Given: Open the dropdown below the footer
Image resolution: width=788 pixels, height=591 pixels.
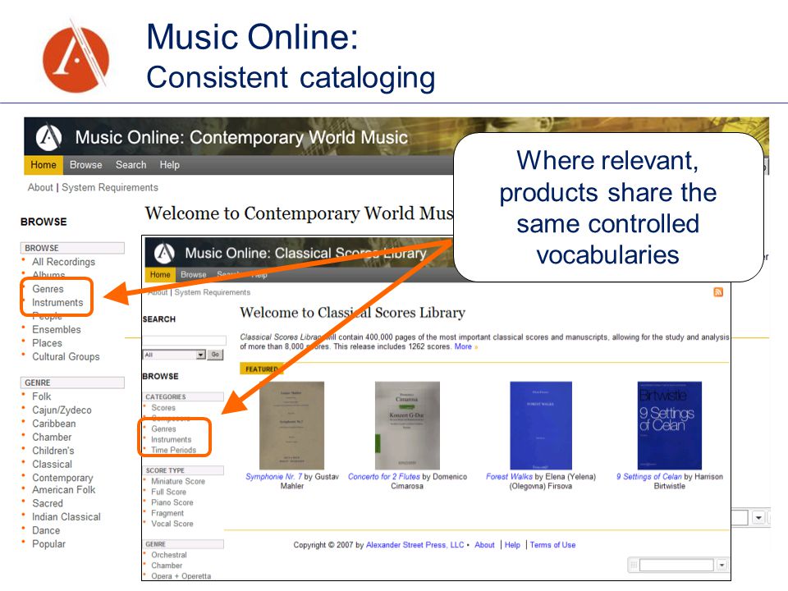Looking at the screenshot, I should pyautogui.click(x=722, y=565).
